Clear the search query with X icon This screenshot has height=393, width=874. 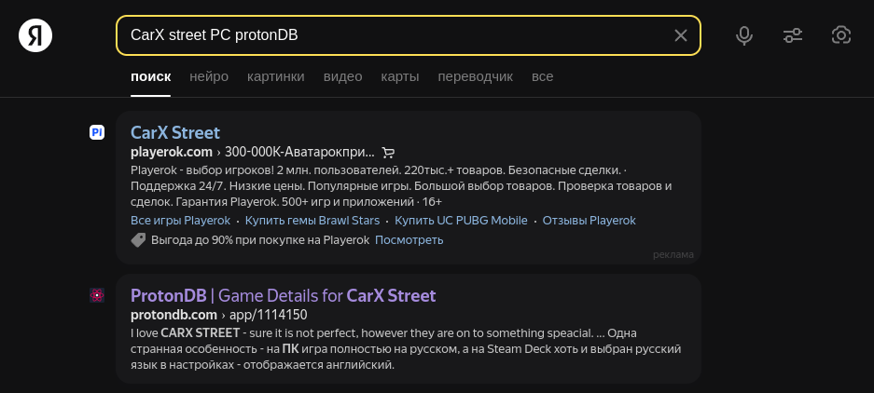coord(681,35)
